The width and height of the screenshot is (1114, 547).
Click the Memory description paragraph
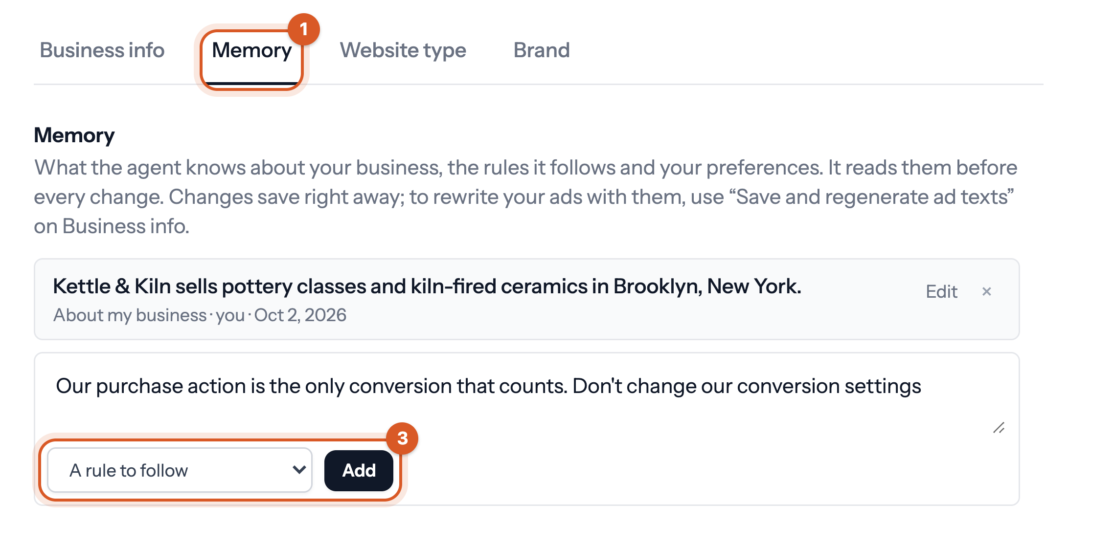[526, 197]
